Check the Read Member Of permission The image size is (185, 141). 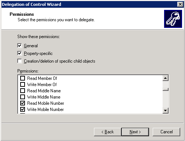[x=22, y=78]
